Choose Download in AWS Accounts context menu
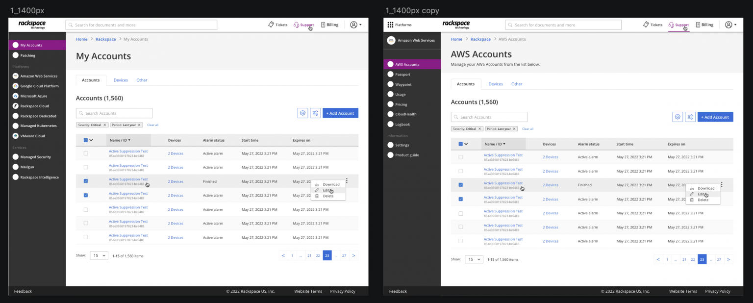Viewport: 753px width, 303px height. tap(705, 188)
